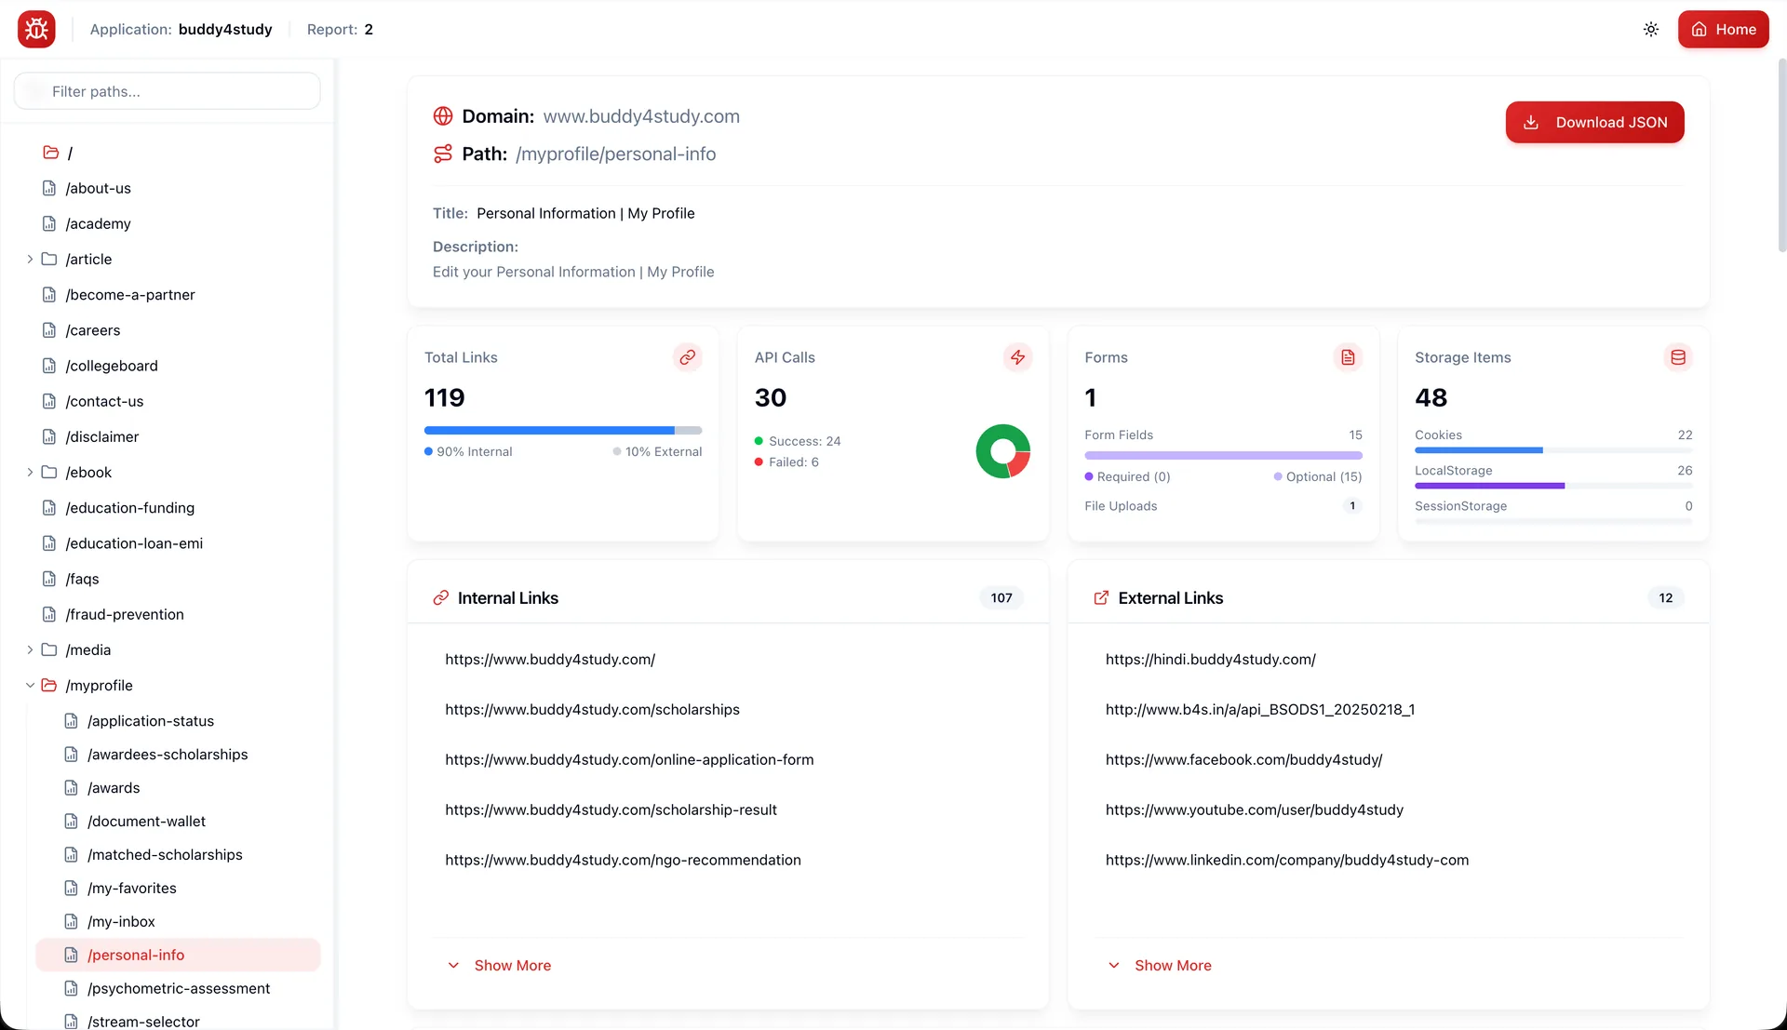Click the page vertical scrollbar
This screenshot has height=1030, width=1787.
(x=1781, y=156)
